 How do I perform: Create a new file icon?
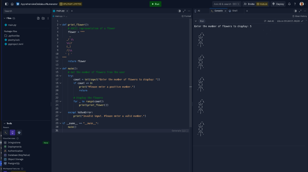38,18
